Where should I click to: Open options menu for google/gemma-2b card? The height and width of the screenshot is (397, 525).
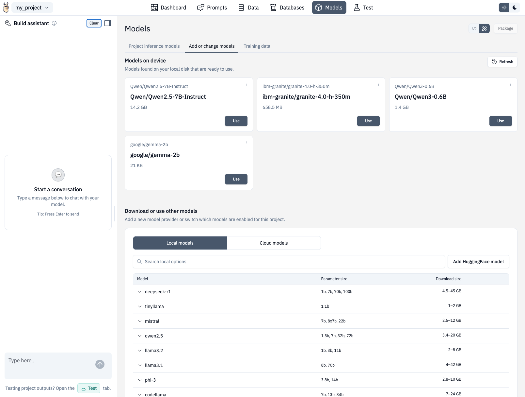246,143
